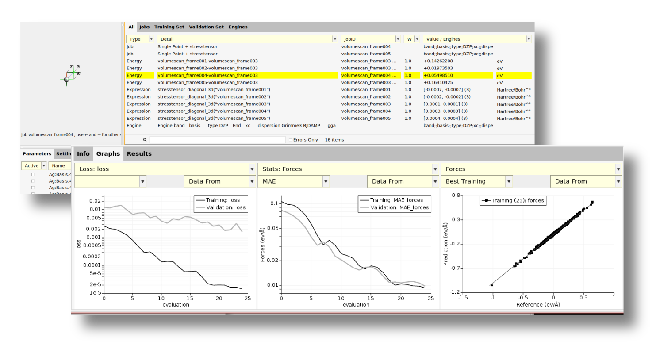Viewport: 656px width, 349px height.
Task: Select the silver atom in 3D viewer
Action: point(67,79)
